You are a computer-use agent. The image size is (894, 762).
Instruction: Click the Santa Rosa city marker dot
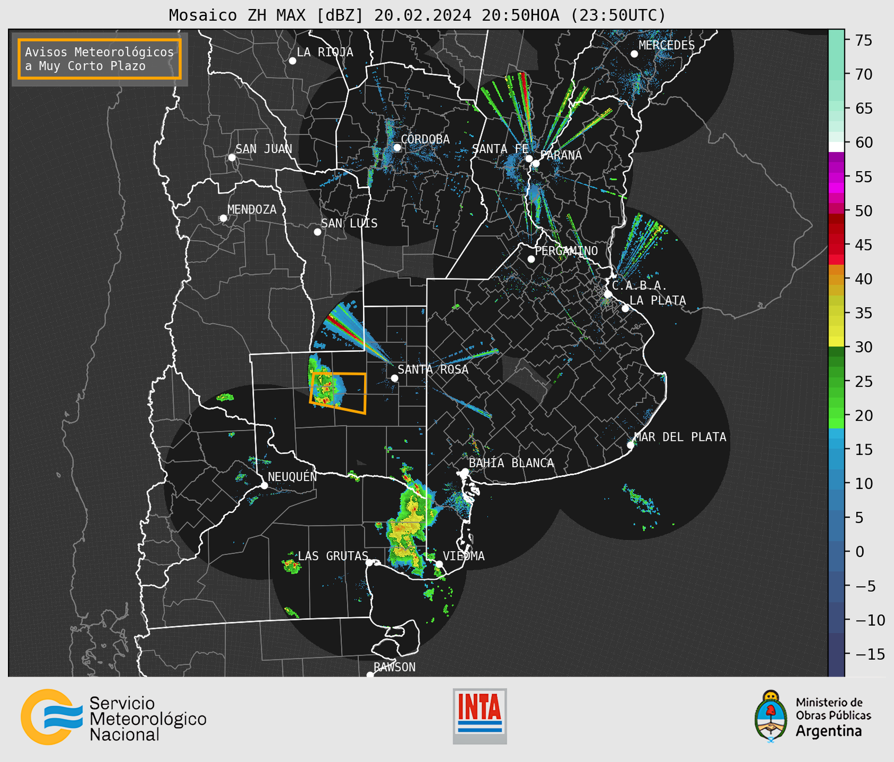tap(394, 378)
